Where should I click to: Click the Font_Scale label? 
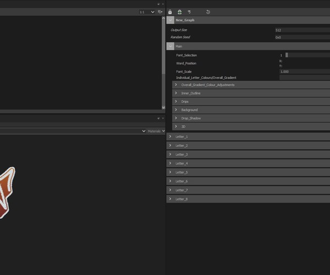point(184,71)
